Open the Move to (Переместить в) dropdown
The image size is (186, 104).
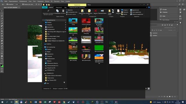point(82,12)
